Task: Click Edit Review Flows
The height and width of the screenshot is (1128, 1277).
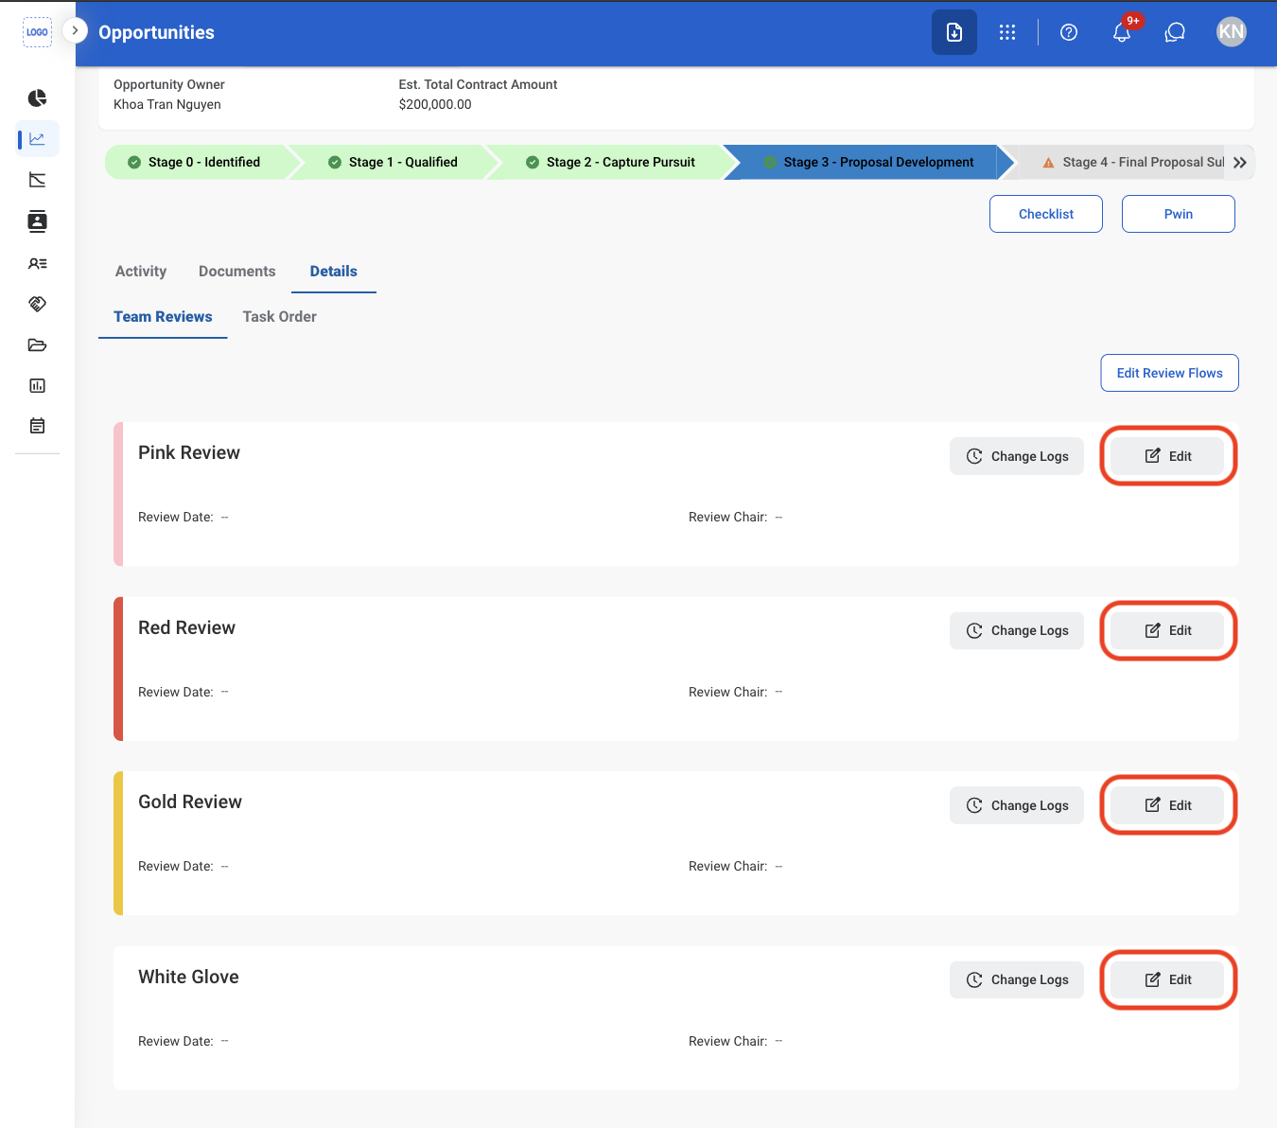Action: [1170, 373]
